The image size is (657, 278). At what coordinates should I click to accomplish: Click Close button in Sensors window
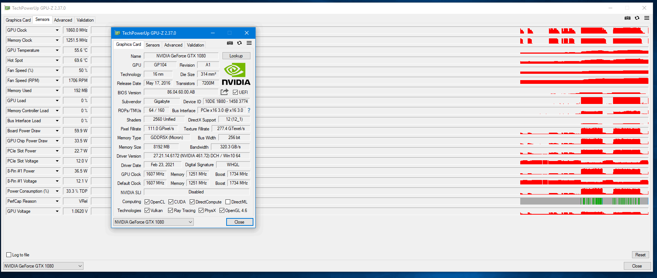637,266
